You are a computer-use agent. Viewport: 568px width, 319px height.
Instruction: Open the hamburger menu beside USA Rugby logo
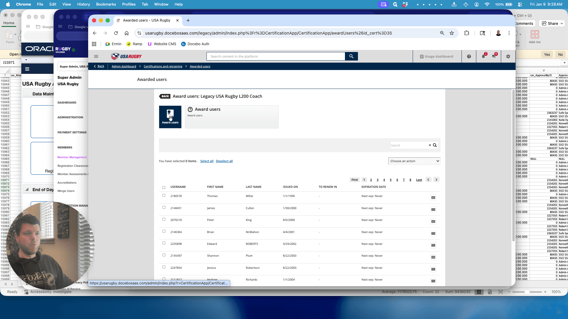96,56
